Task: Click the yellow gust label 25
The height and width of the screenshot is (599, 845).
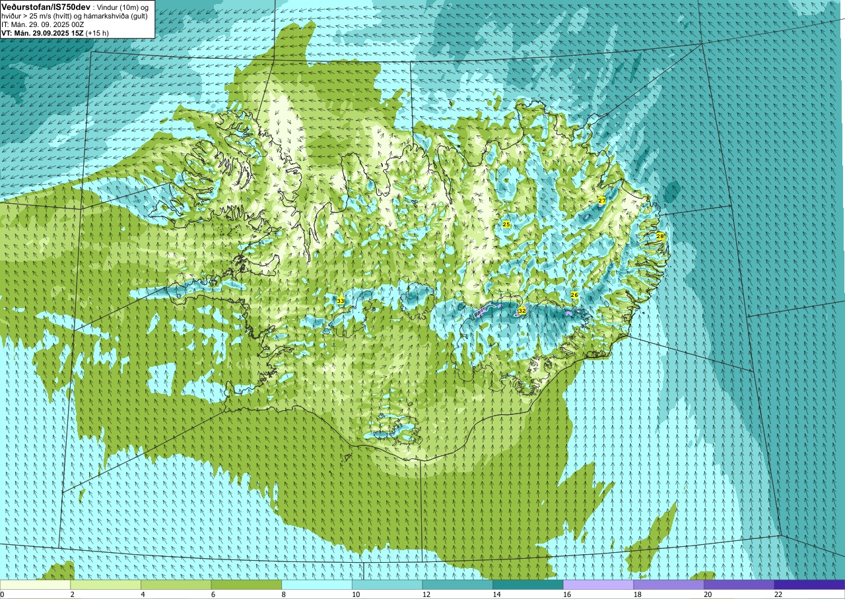Action: (x=506, y=224)
